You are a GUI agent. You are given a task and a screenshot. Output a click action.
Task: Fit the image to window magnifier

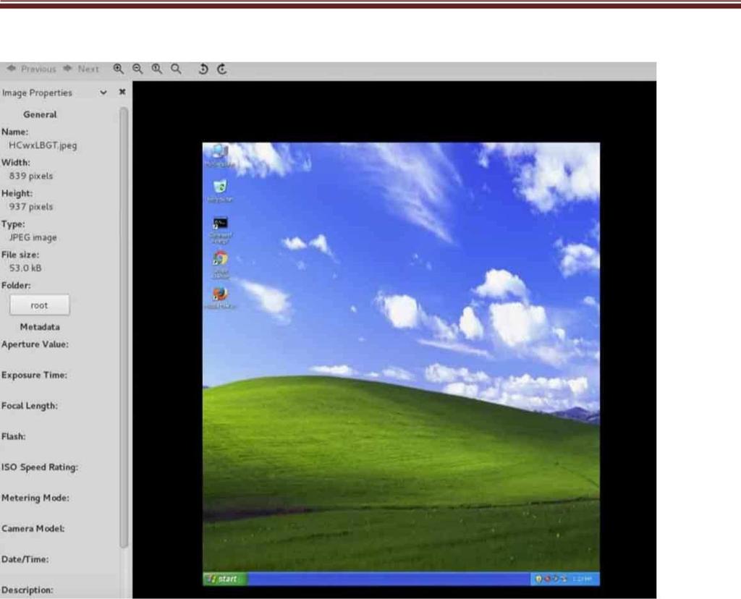pos(177,69)
